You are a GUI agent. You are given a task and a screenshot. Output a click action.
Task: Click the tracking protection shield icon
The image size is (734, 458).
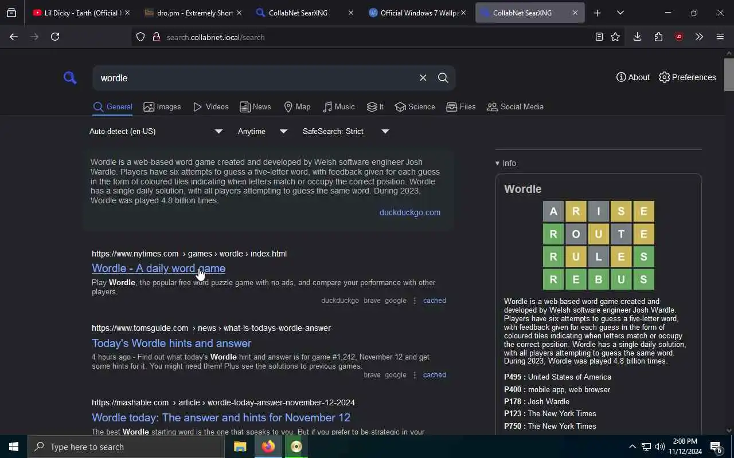click(x=140, y=37)
